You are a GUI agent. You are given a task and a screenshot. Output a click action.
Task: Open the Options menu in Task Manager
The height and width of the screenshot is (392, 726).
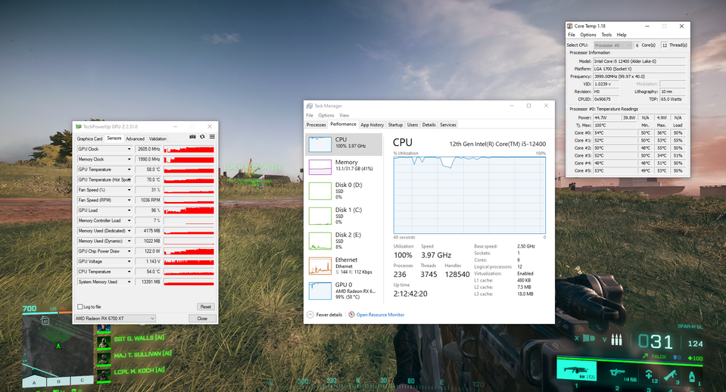click(326, 115)
